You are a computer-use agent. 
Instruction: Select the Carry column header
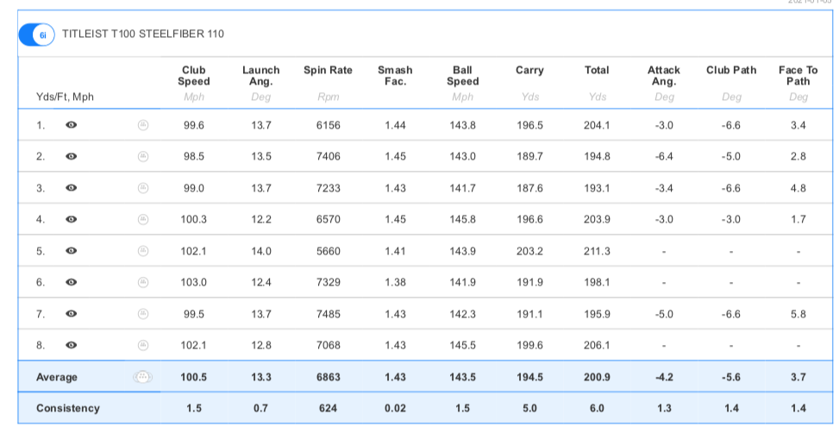(x=529, y=71)
